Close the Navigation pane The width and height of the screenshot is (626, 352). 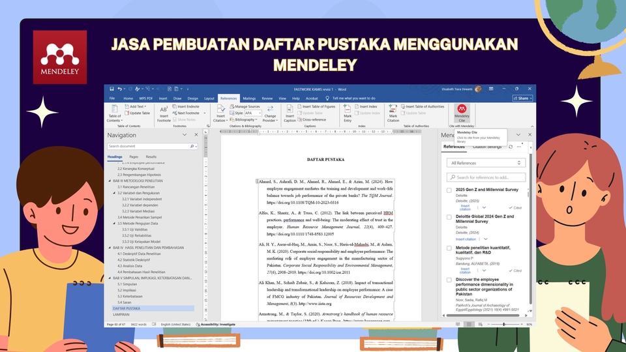(196, 135)
